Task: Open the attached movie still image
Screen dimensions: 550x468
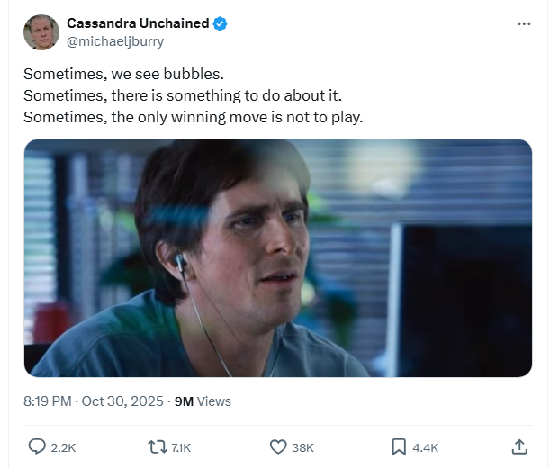Action: [x=277, y=257]
